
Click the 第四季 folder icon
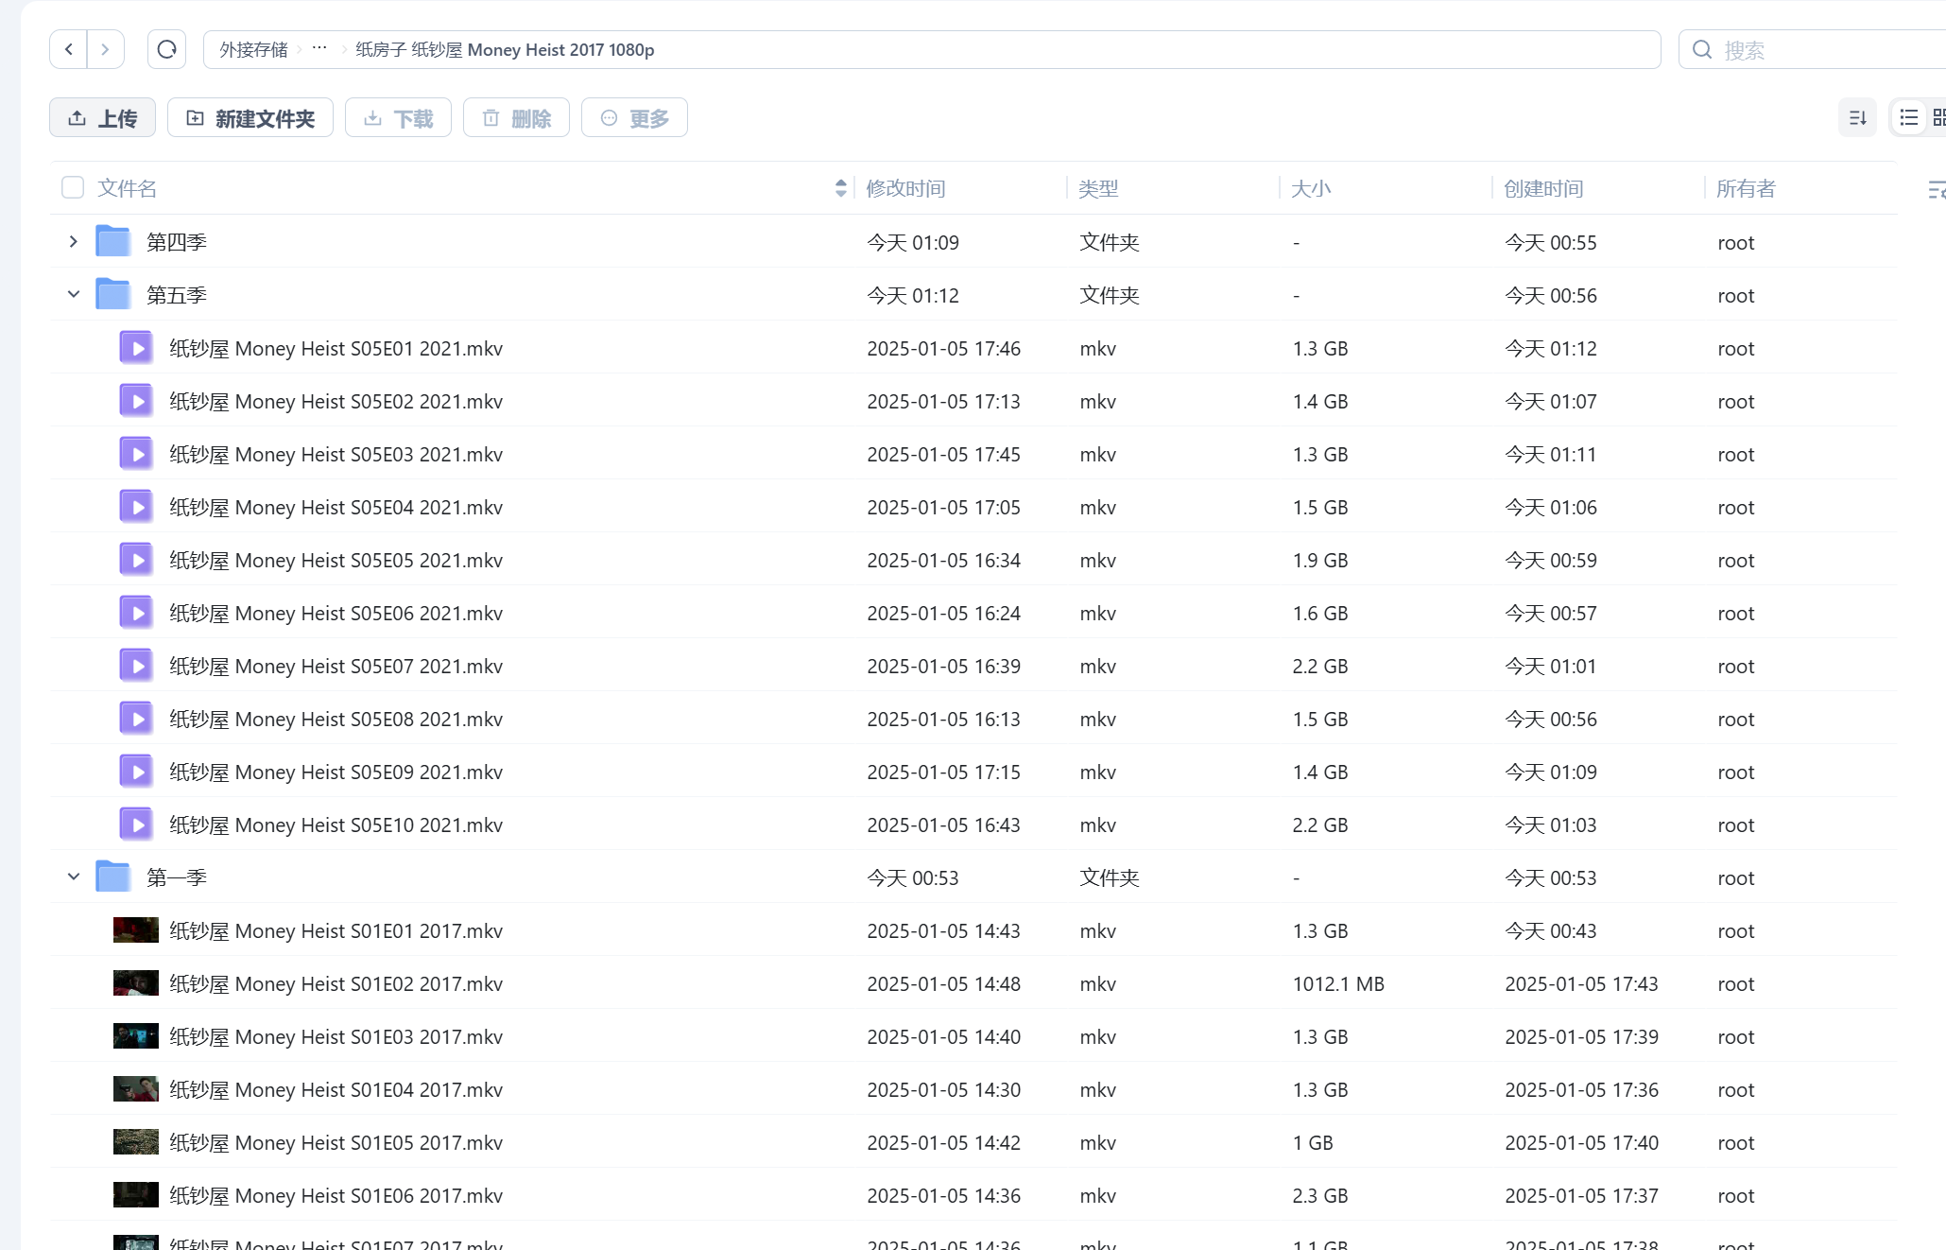coord(113,241)
